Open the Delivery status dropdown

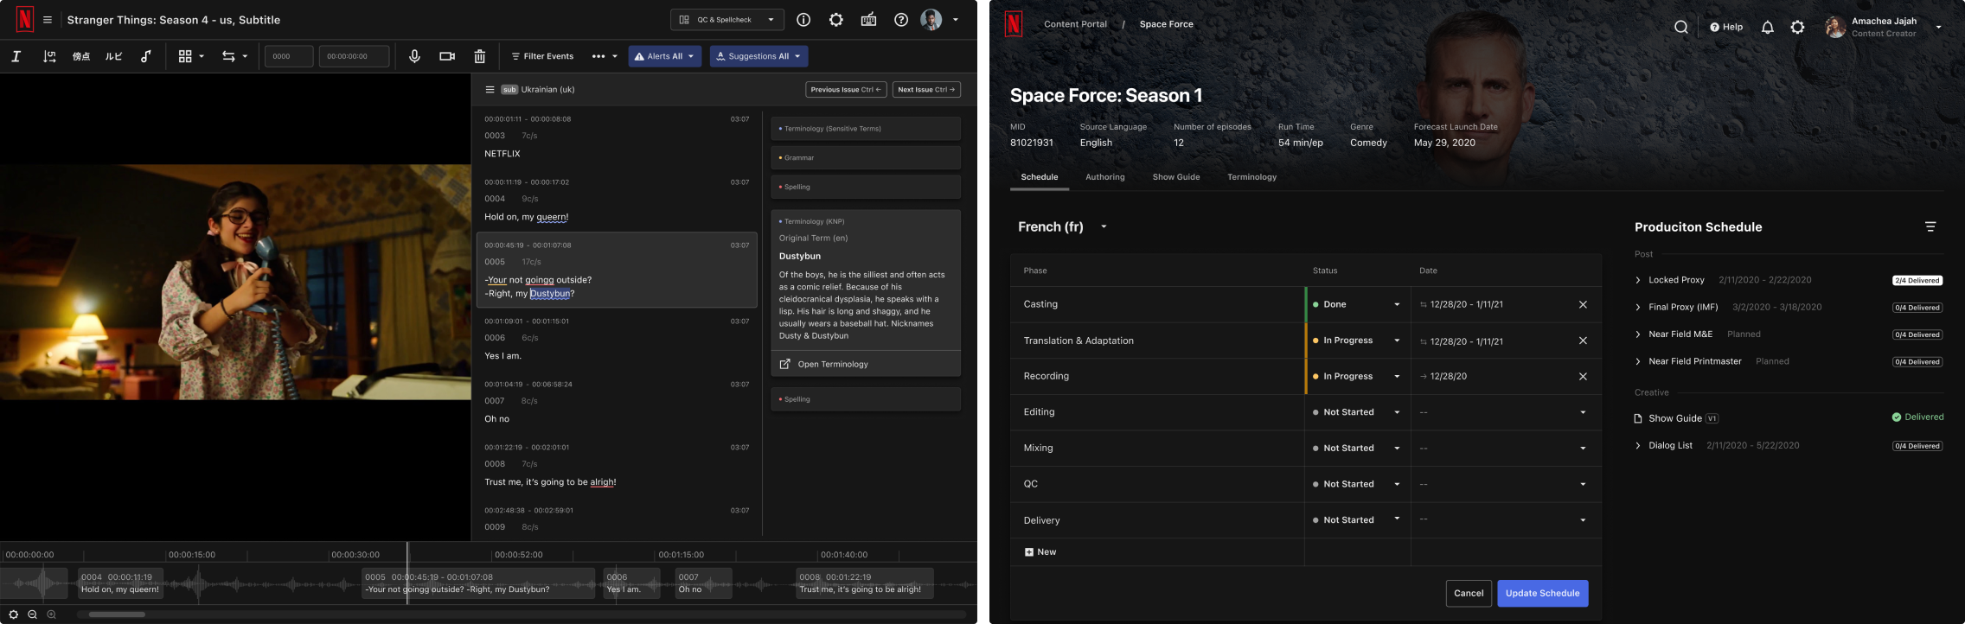point(1357,520)
